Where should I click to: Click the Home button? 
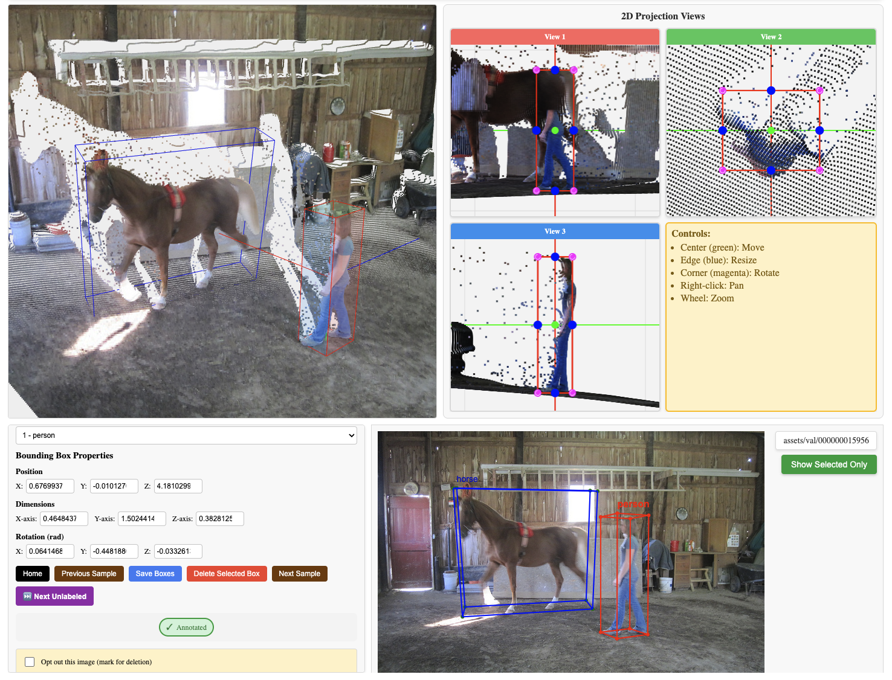click(x=33, y=574)
